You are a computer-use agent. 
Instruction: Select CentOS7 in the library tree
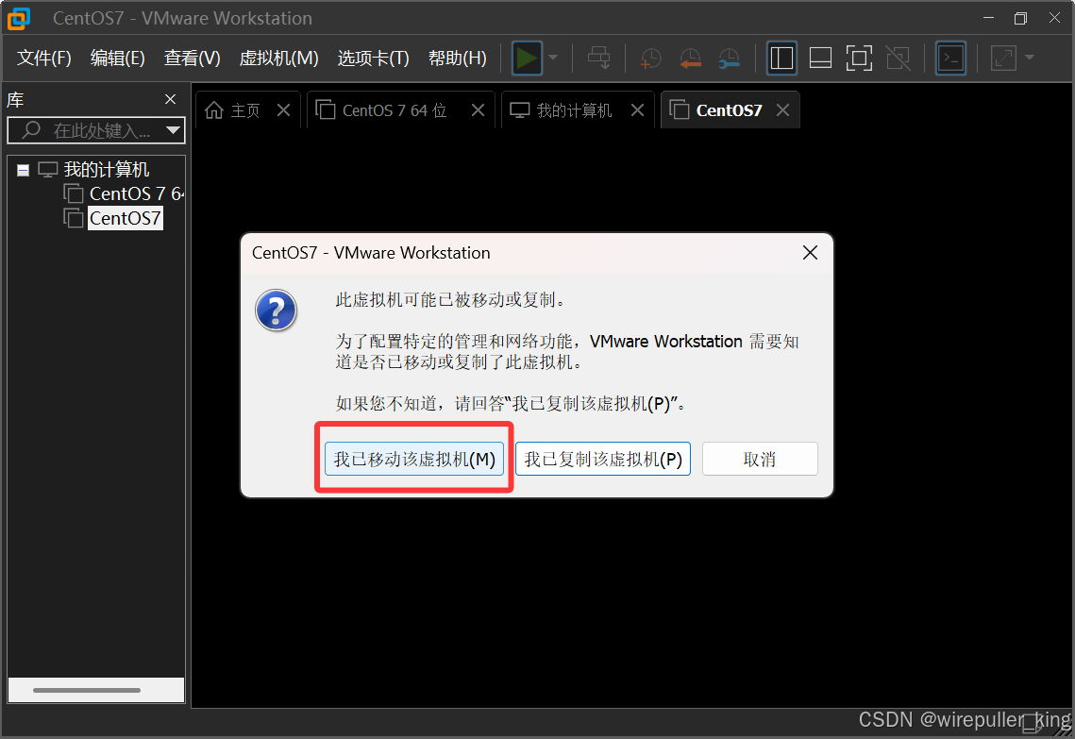point(125,218)
